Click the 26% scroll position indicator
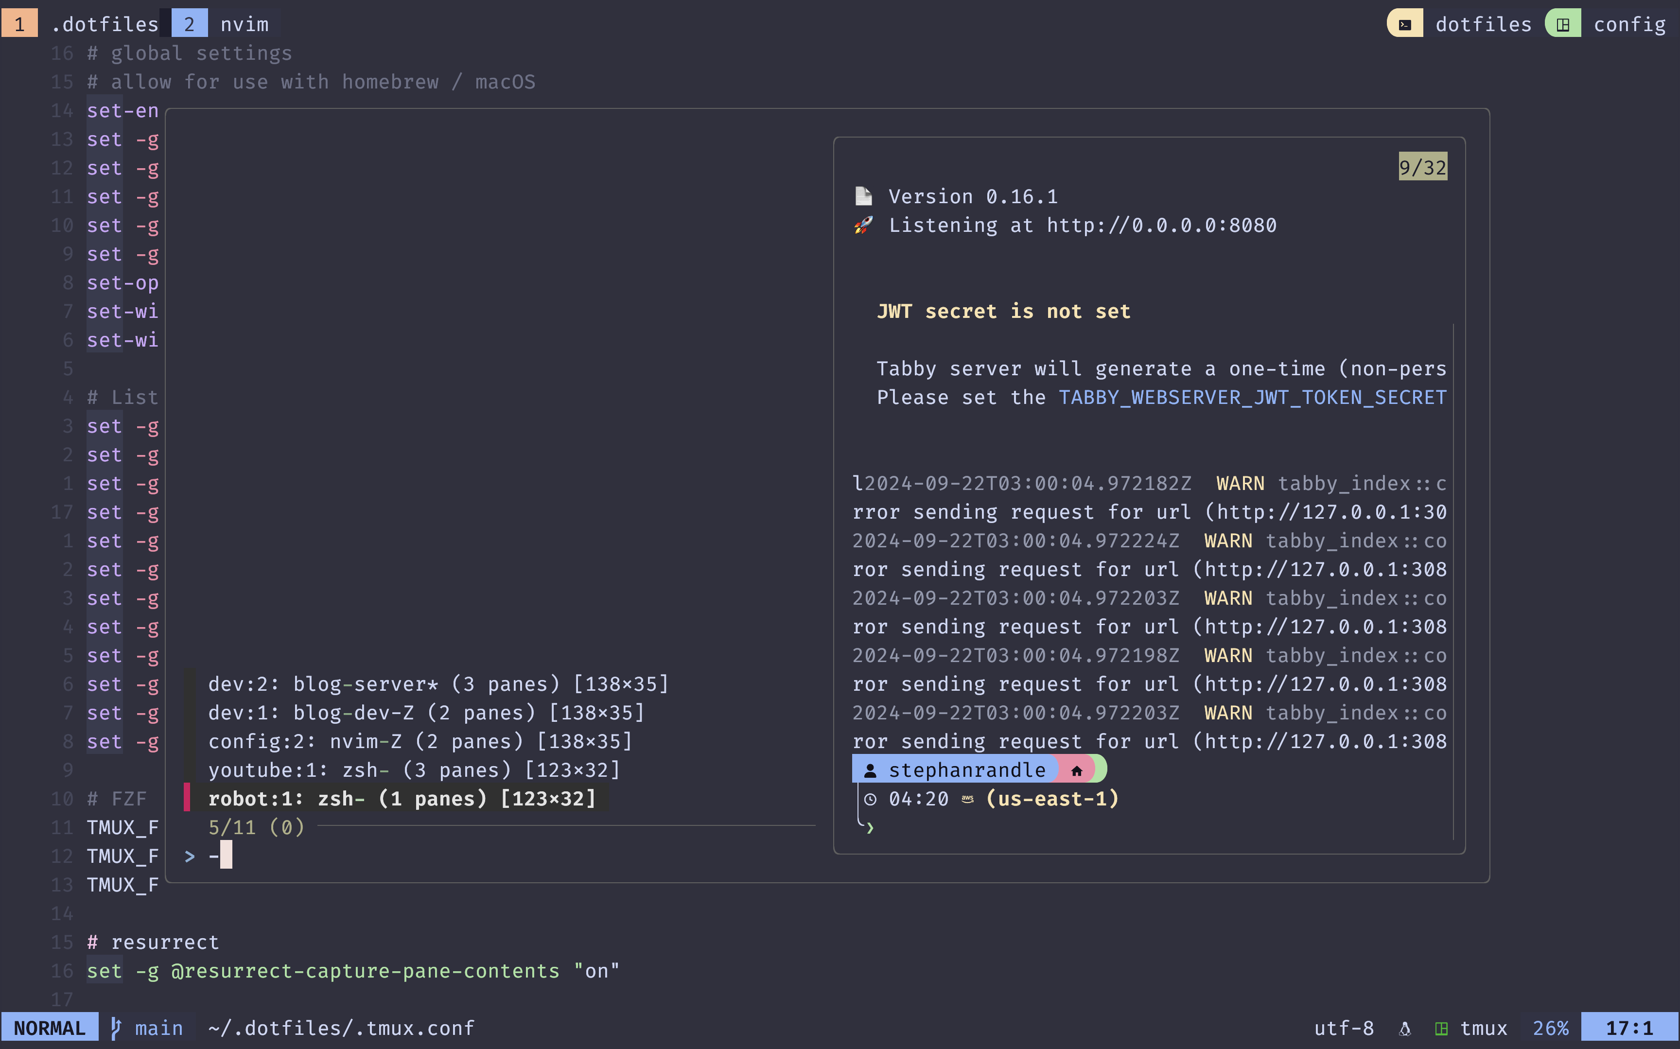Screen dimensions: 1680x1049 1550,1028
